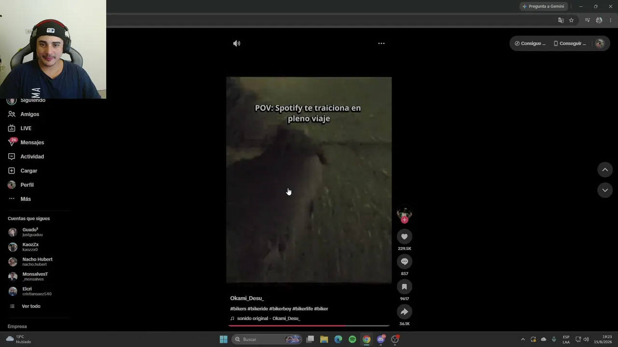Open Okami_Desu_ username below video
The image size is (618, 347).
[x=247, y=298]
